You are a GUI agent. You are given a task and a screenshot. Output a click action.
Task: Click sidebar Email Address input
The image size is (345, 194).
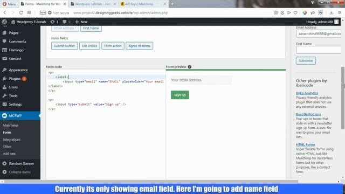(319, 33)
